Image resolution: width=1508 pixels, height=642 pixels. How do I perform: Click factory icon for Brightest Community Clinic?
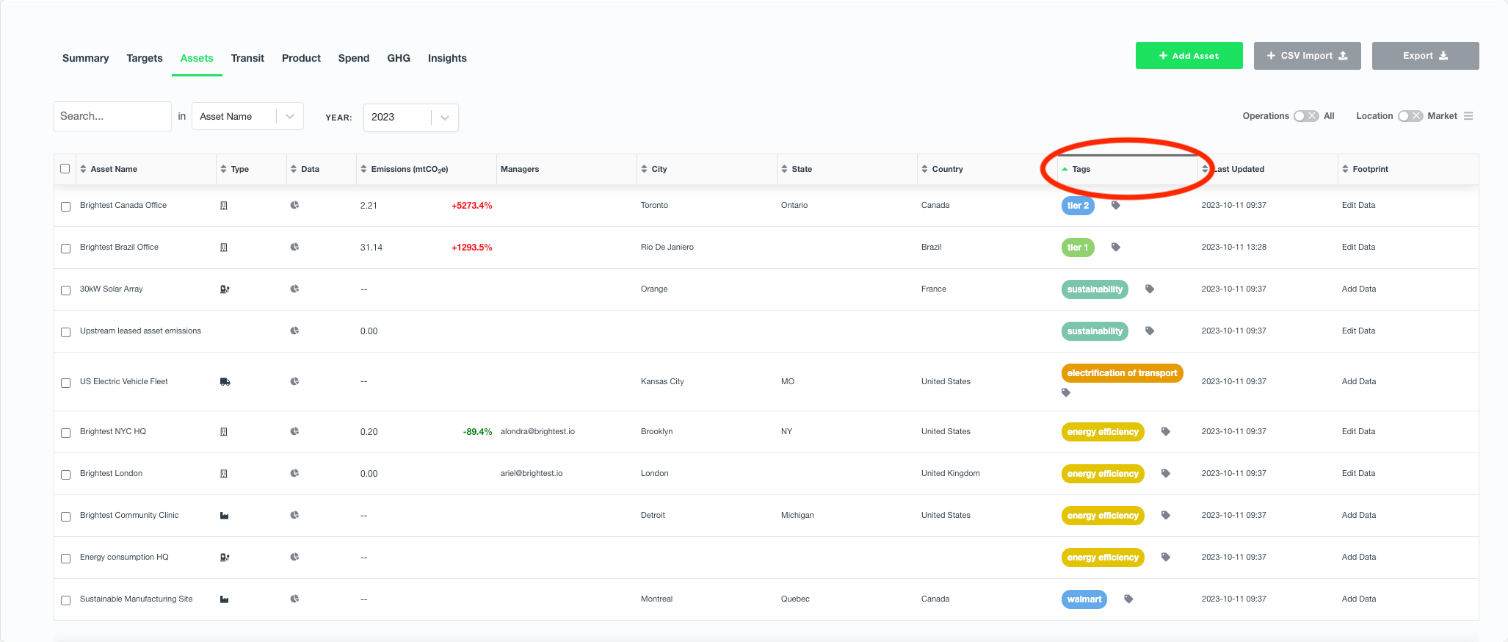225,516
